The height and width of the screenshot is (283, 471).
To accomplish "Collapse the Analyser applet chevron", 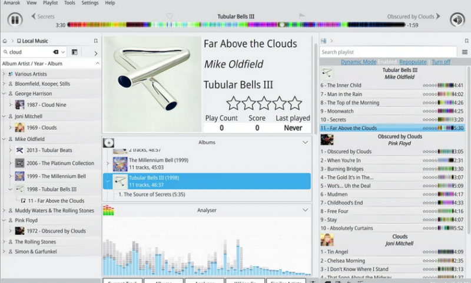I will 305,210.
